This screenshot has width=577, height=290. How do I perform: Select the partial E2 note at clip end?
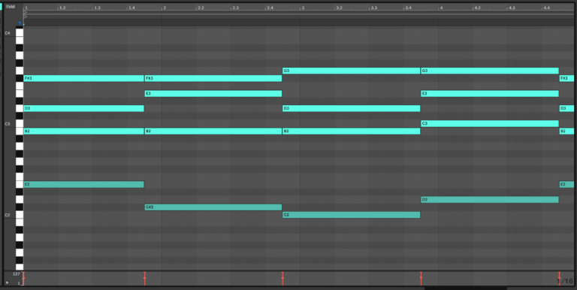(566, 184)
